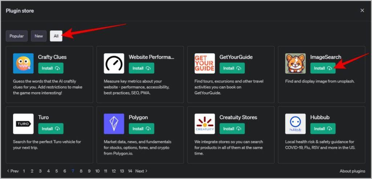This screenshot has width=372, height=179.
Task: Click the 'Find and display image from unsplash' description
Action: pyautogui.click(x=320, y=81)
